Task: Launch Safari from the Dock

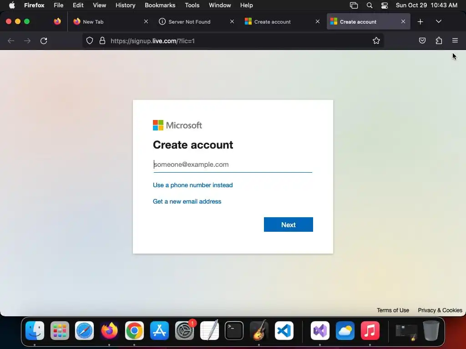Action: pyautogui.click(x=84, y=331)
